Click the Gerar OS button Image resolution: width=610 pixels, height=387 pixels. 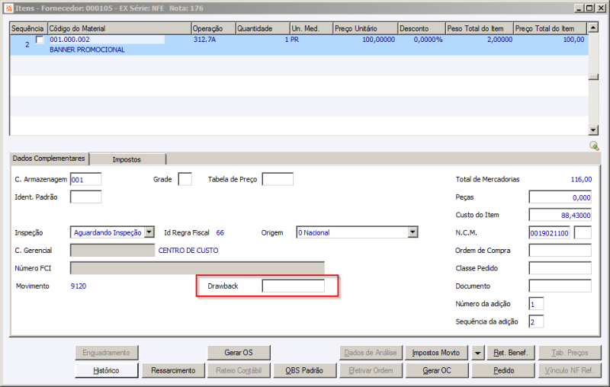click(239, 353)
